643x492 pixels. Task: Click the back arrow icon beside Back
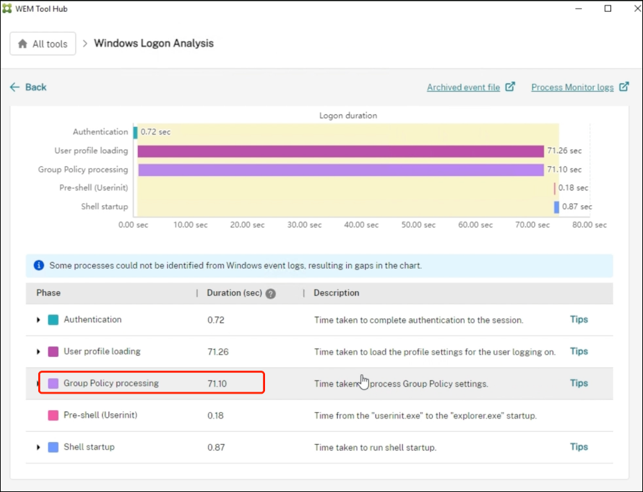point(15,87)
